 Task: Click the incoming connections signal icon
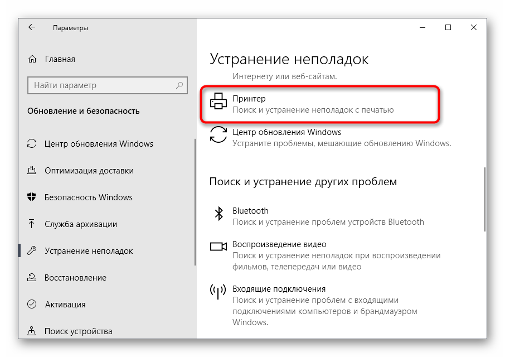pos(218,291)
